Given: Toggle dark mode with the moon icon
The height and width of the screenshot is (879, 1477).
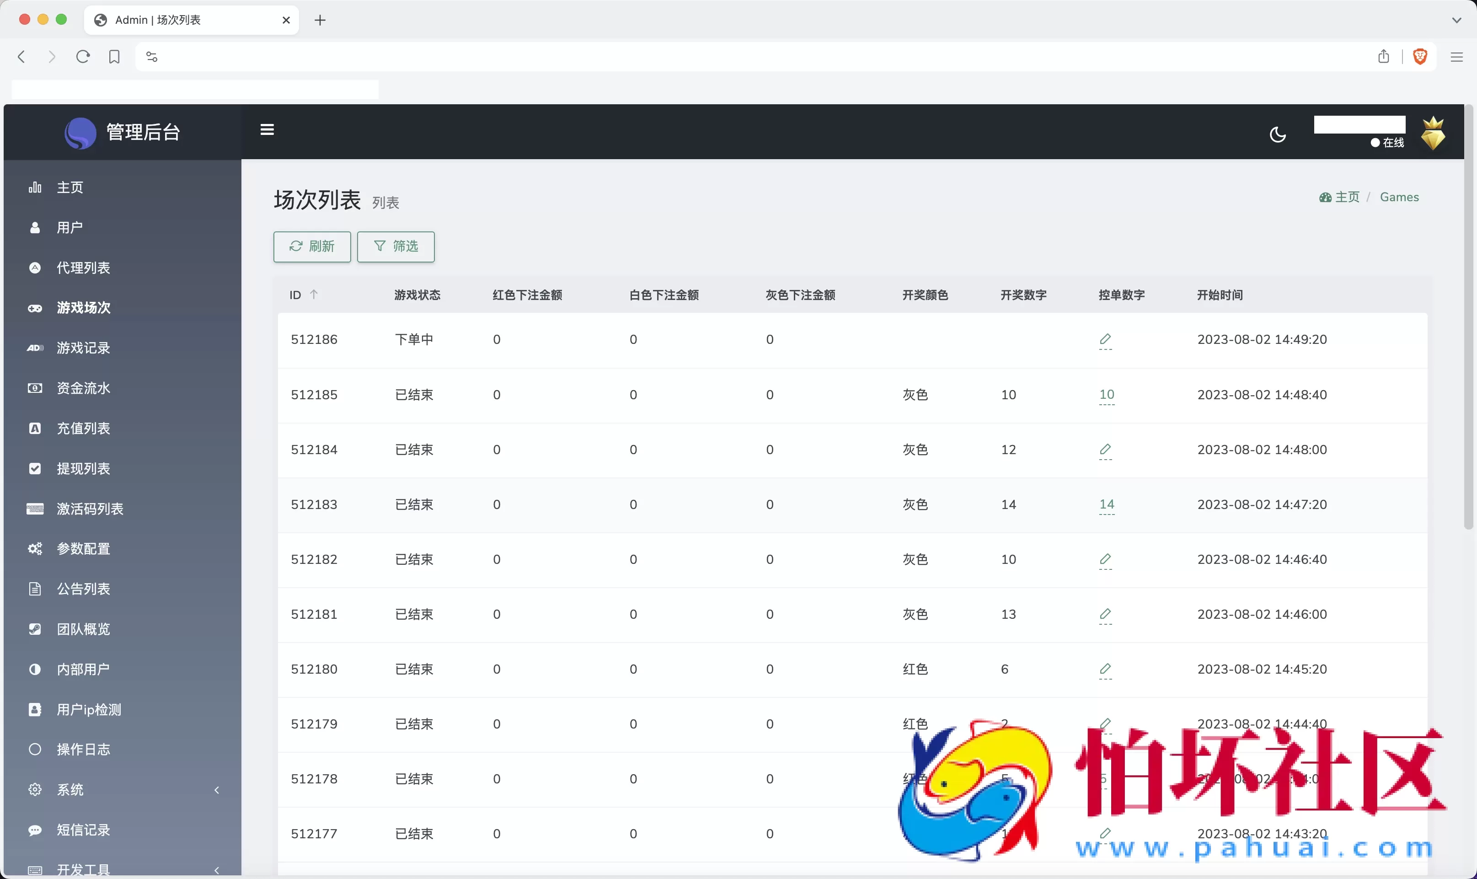Looking at the screenshot, I should (1278, 134).
